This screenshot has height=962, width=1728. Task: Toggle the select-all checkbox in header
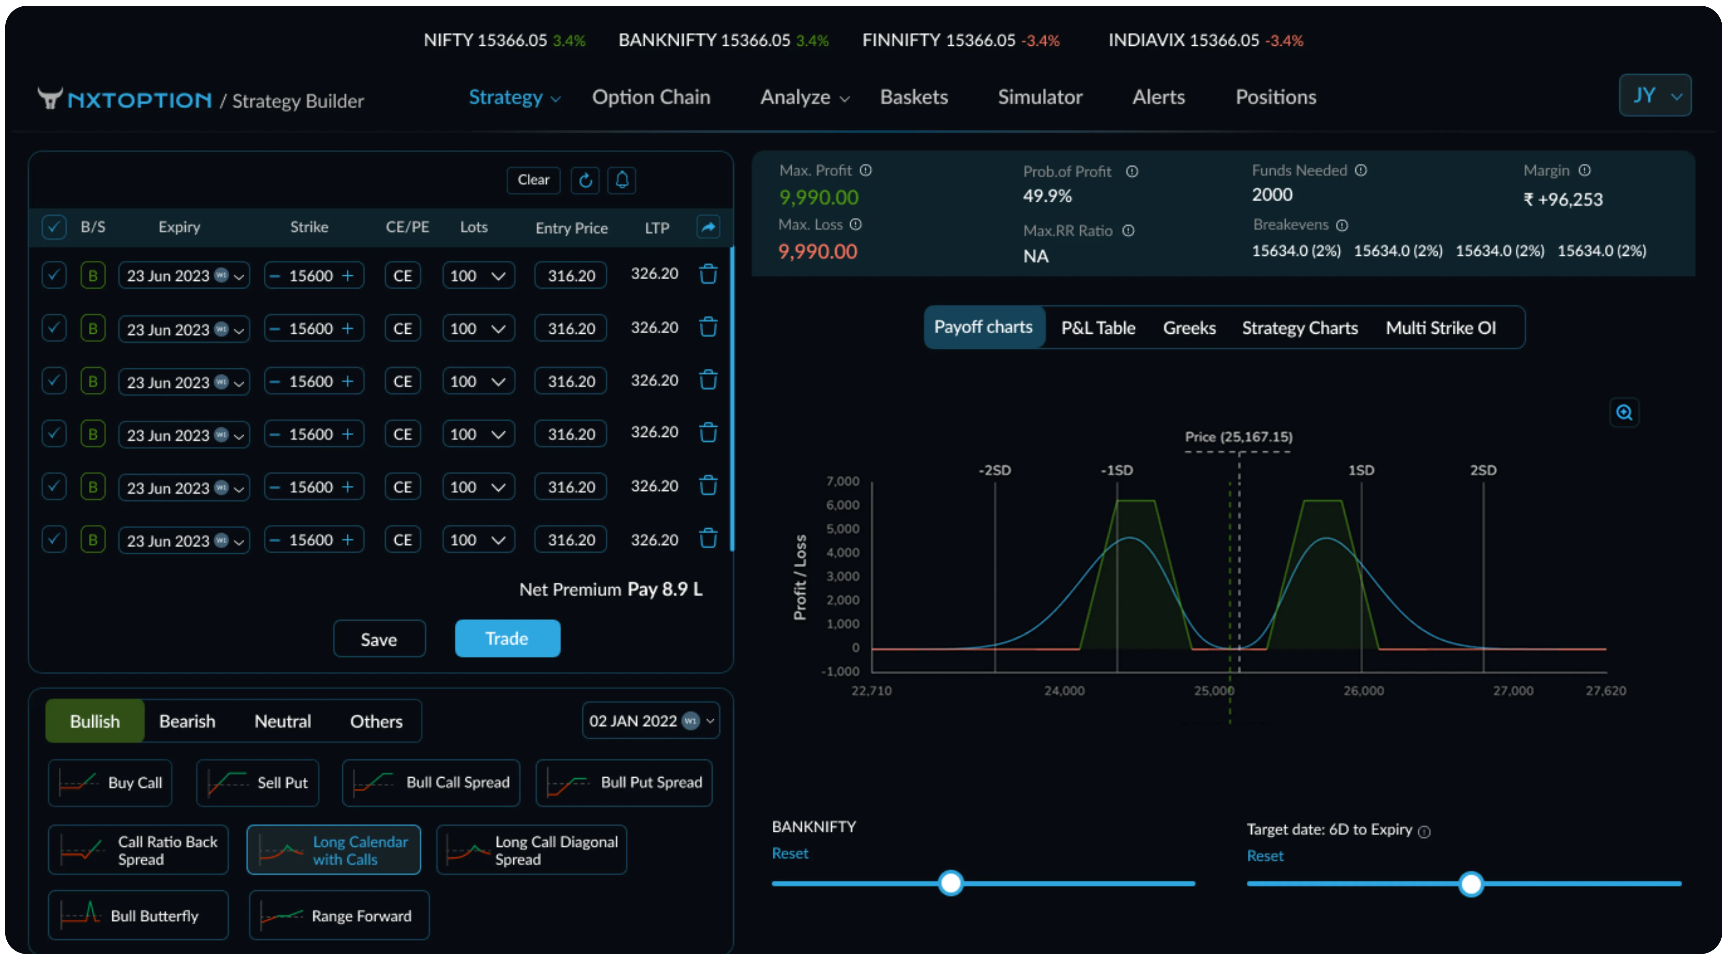pos(54,227)
